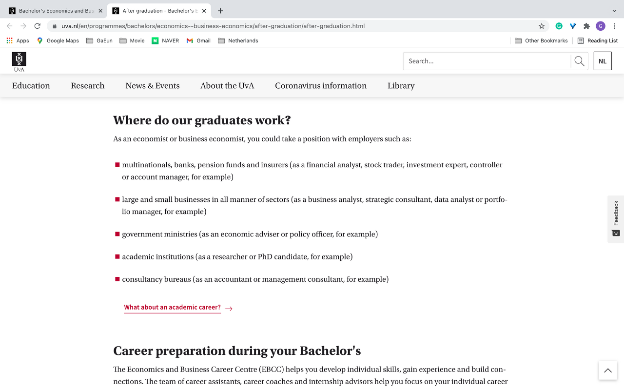Open the Google Maps bookmark

click(58, 40)
